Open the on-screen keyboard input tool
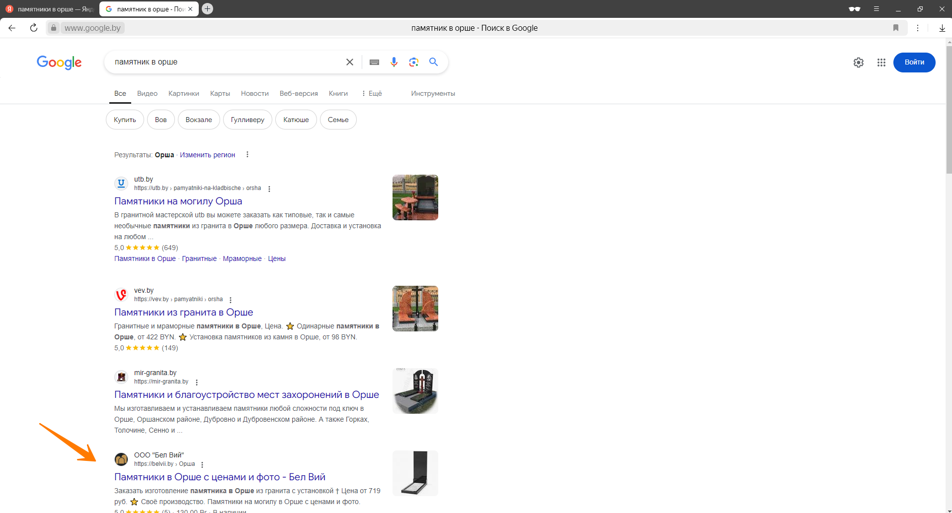 375,62
